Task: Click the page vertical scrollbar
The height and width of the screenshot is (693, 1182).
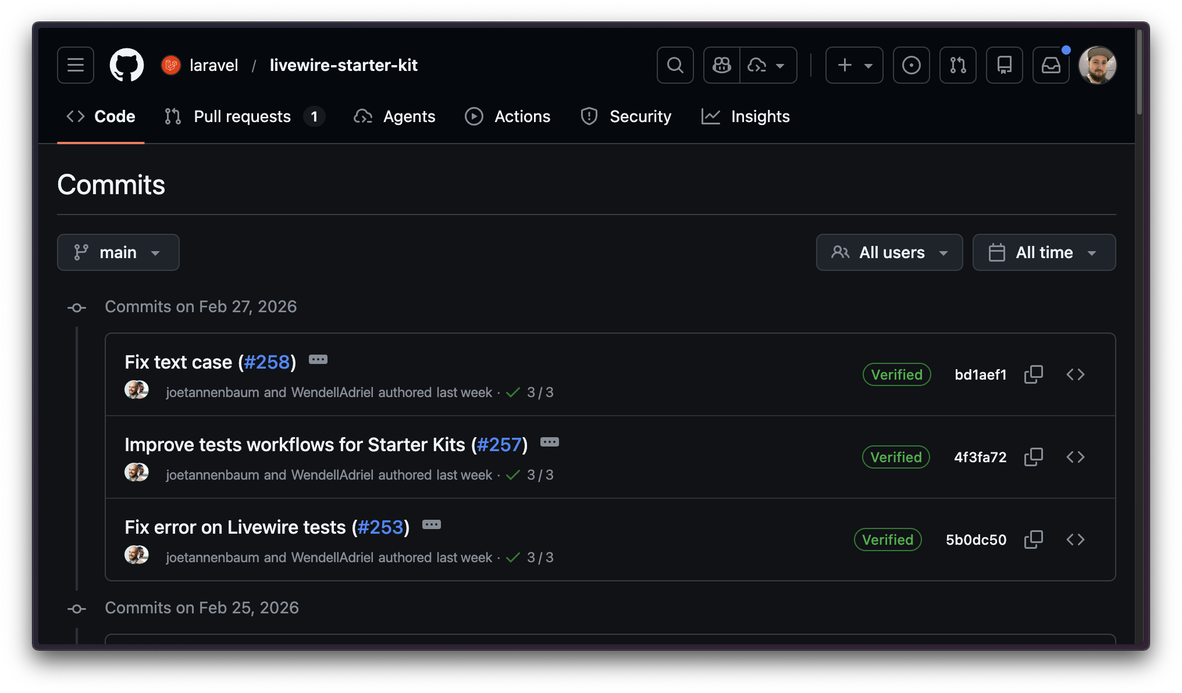Action: coord(1140,73)
